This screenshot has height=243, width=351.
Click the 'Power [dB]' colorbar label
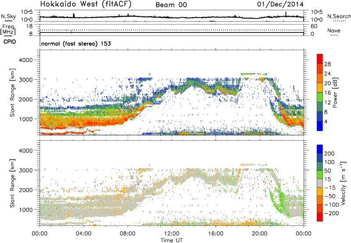(x=335, y=93)
